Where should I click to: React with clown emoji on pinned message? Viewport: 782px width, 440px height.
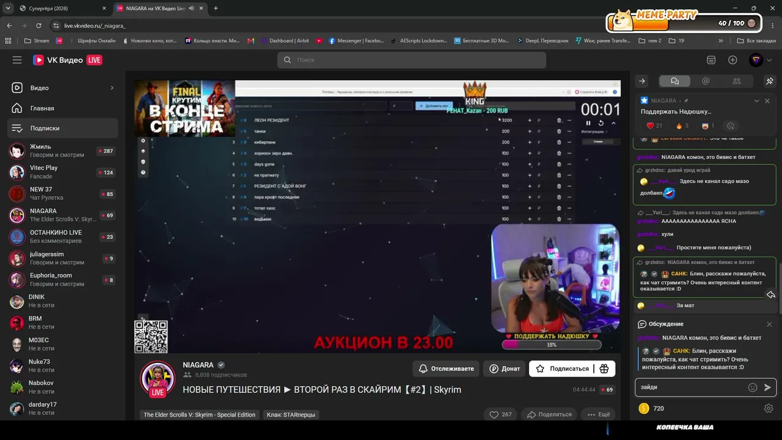pos(708,126)
